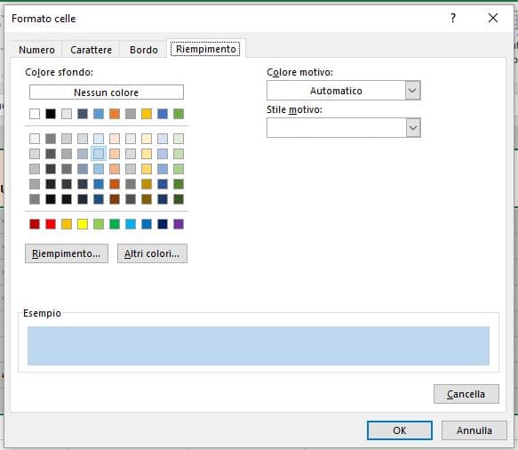Select the dark blue-gray swatch in top row
This screenshot has height=450, width=518.
pyautogui.click(x=83, y=114)
